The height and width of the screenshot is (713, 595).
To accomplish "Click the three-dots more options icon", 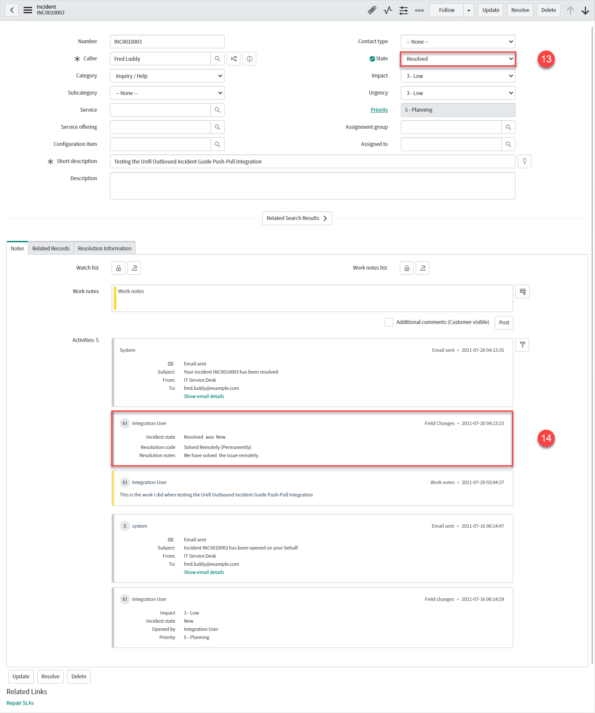I will [419, 10].
